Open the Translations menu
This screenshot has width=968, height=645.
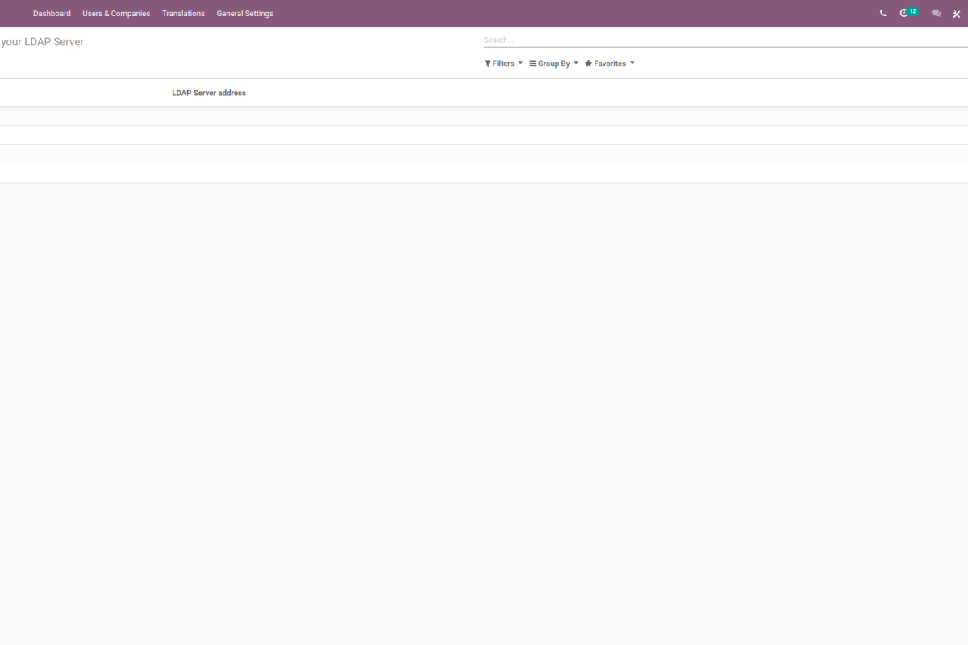click(183, 14)
